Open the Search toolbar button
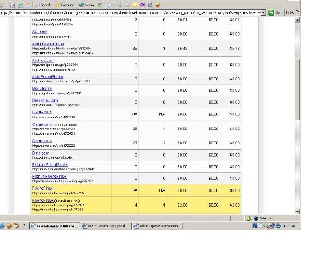Image resolution: width=324 pixels, height=257 pixels. [x=43, y=5]
